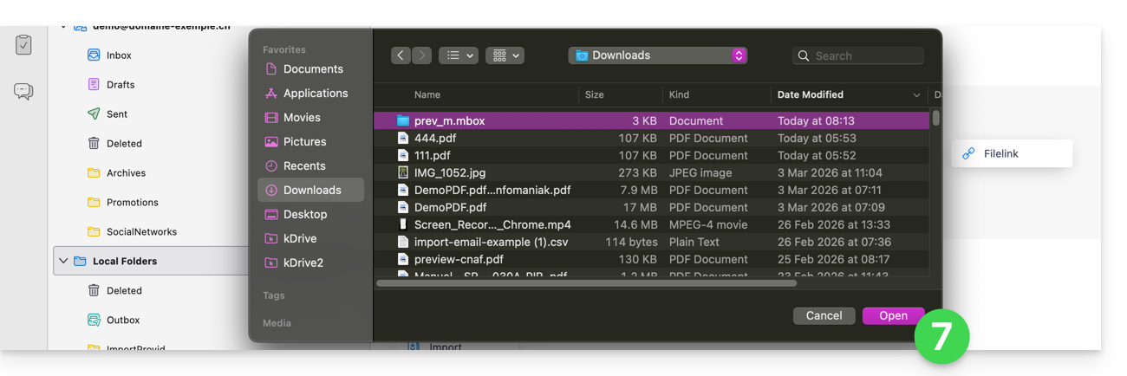Click the kDrive2 sidebar icon
The height and width of the screenshot is (376, 1127).
pyautogui.click(x=271, y=263)
